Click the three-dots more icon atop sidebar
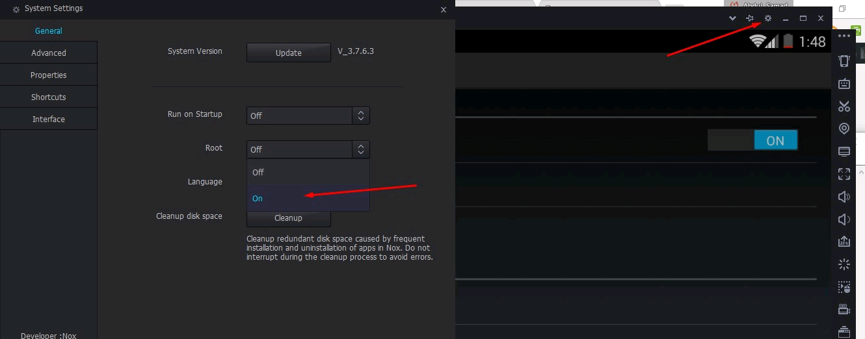The image size is (865, 339). pyautogui.click(x=844, y=37)
